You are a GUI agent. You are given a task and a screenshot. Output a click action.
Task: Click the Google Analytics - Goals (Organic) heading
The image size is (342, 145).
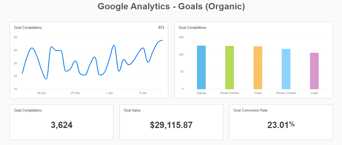[x=171, y=6]
